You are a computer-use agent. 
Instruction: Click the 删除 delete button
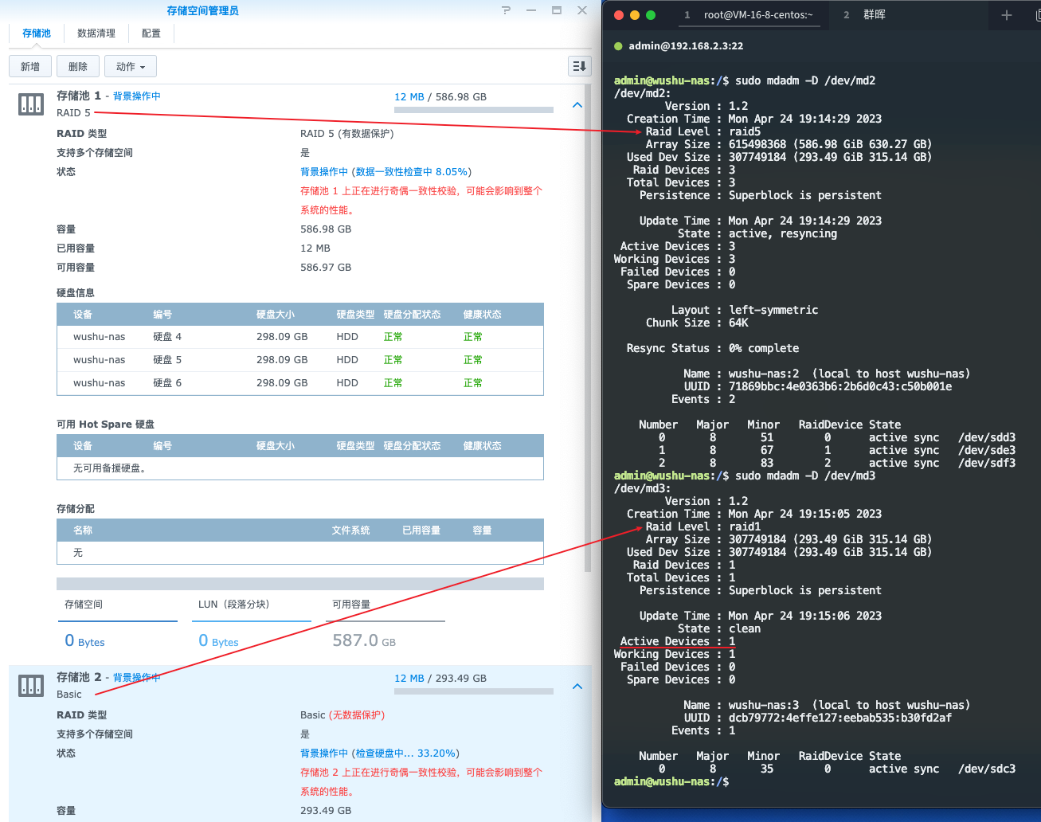(x=78, y=67)
